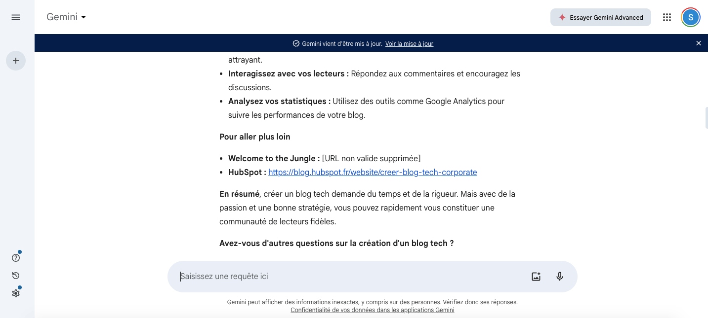Open the account profile avatar
The width and height of the screenshot is (708, 318).
pos(691,17)
